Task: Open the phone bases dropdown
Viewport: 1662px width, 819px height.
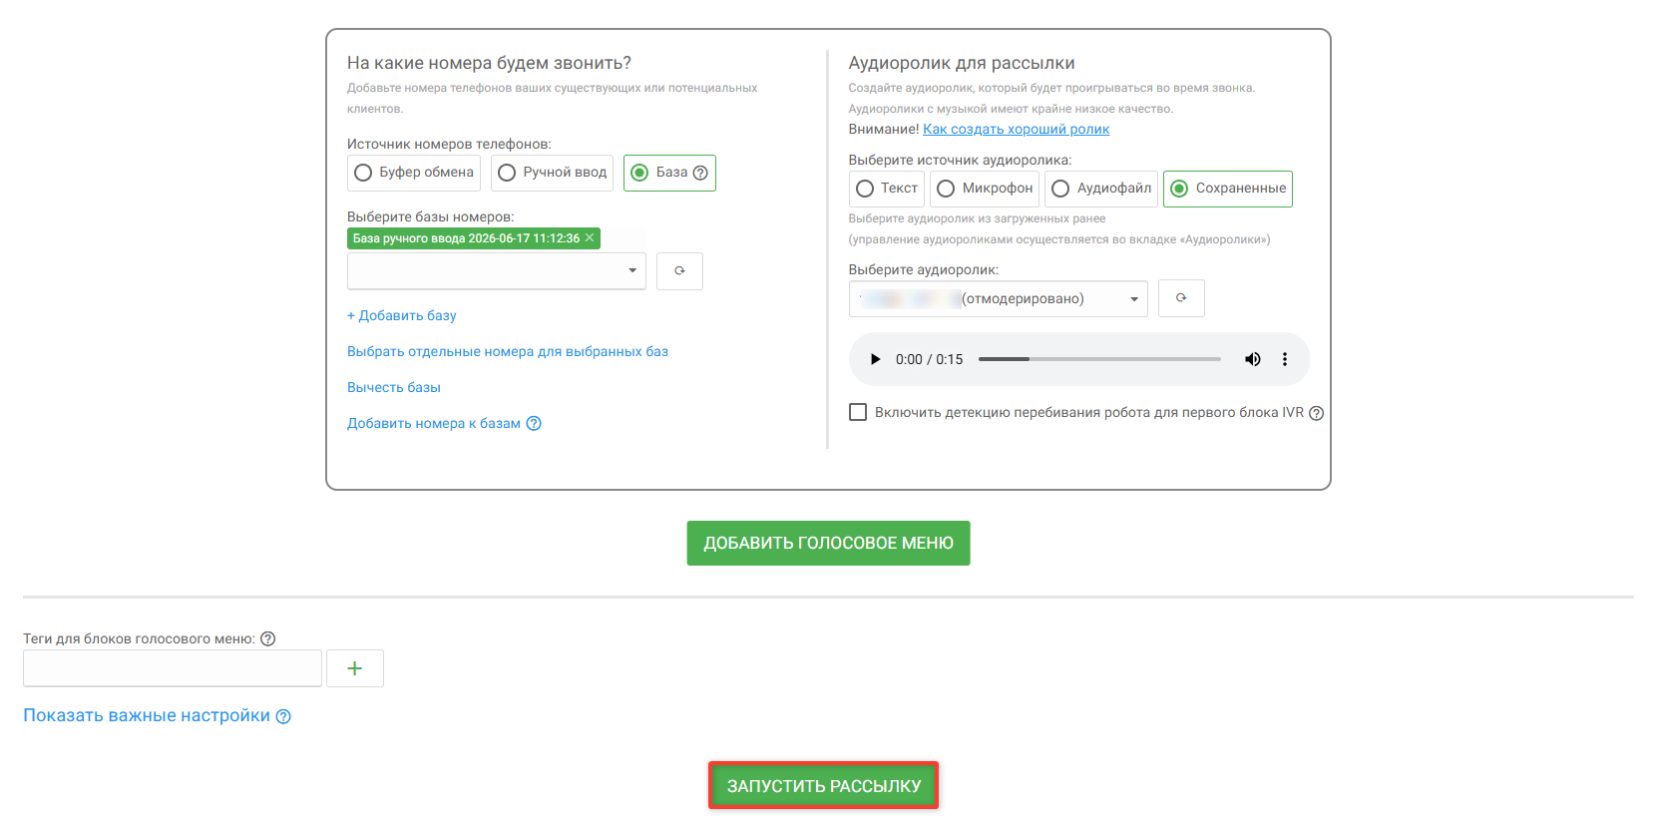Action: pos(497,271)
